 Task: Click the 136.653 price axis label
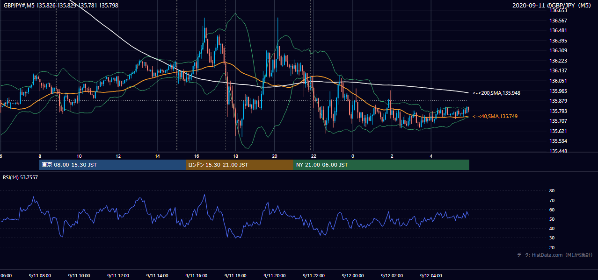(558, 10)
